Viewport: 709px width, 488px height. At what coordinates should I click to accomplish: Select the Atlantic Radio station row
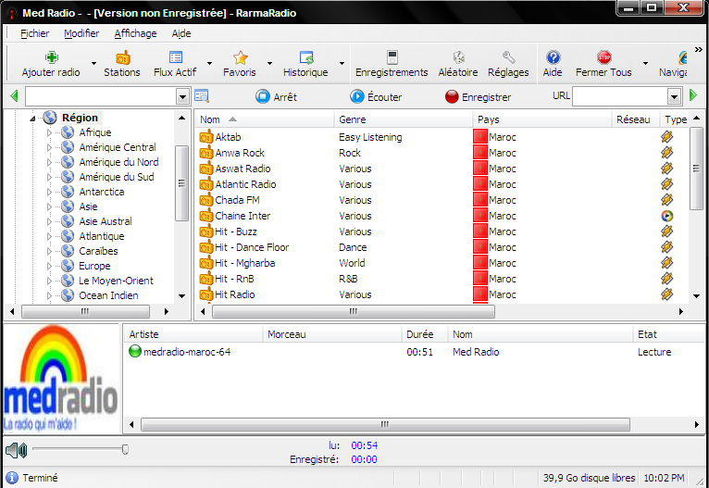coord(442,184)
